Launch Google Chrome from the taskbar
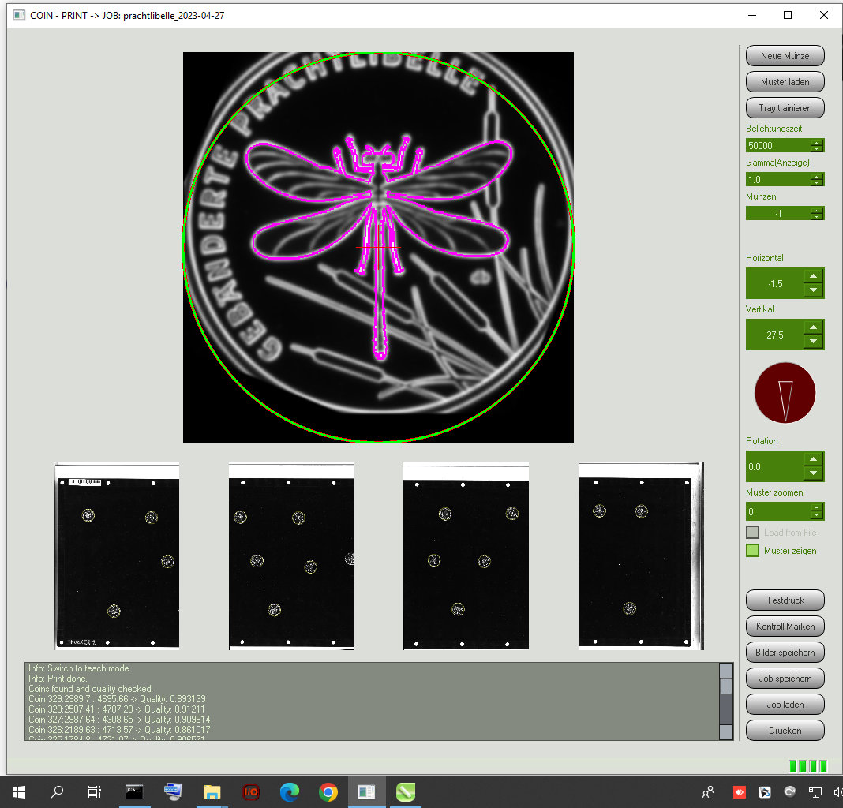The height and width of the screenshot is (808, 843). (328, 791)
